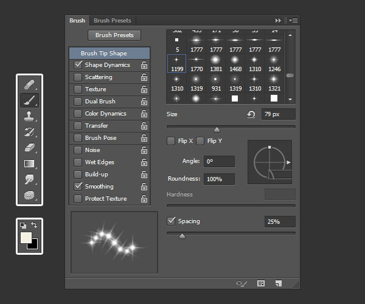365x304 pixels.
Task: Uncheck the Shape Dynamics option
Action: pos(78,64)
